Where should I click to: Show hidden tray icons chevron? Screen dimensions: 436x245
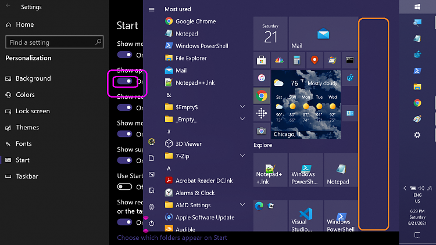point(405,188)
